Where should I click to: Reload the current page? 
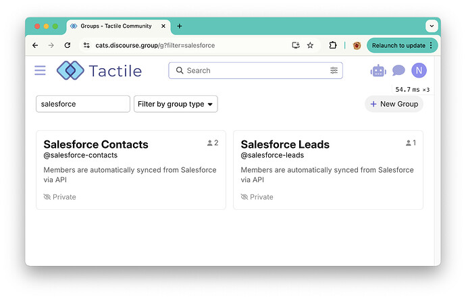(x=68, y=45)
